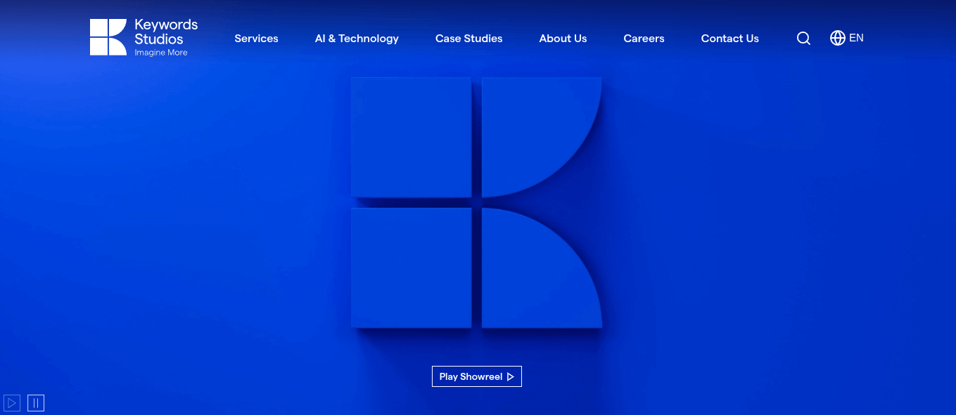Viewport: 956px width, 415px height.
Task: Pause the background video animation
Action: [36, 403]
